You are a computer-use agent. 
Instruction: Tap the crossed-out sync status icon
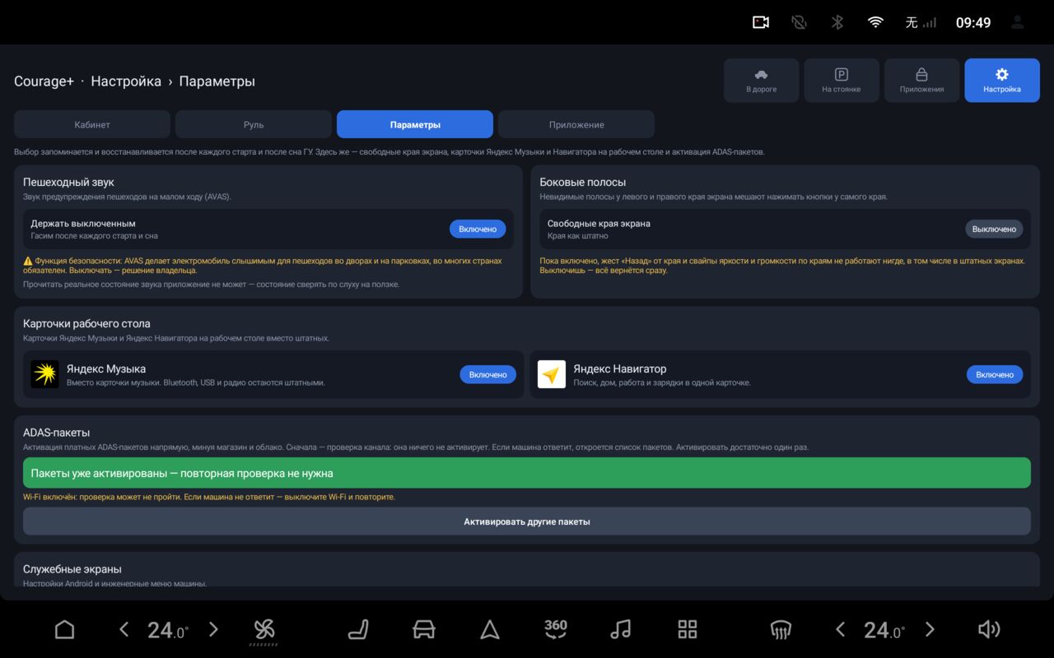pos(799,22)
